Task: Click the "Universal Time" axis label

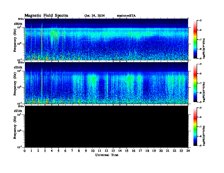Action: (x=107, y=155)
